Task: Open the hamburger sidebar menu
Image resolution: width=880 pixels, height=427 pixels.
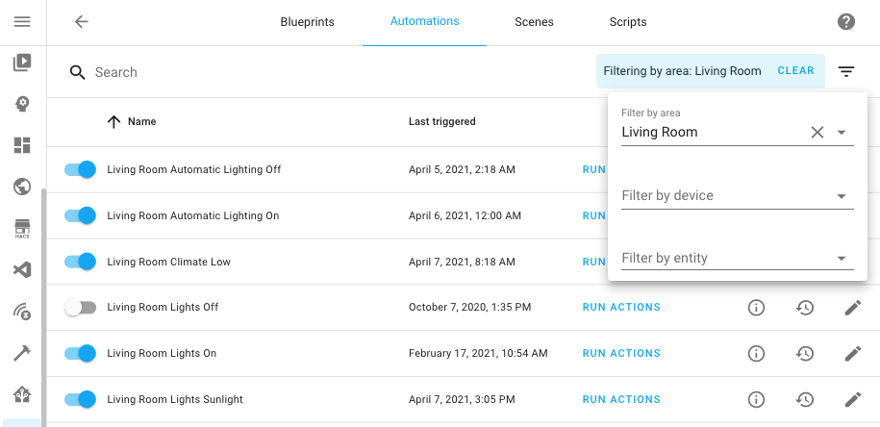Action: click(22, 21)
